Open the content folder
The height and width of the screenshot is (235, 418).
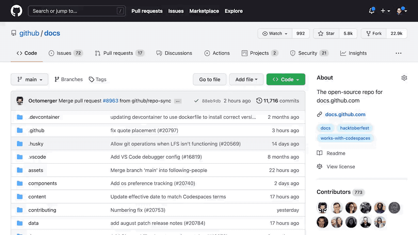[37, 197]
